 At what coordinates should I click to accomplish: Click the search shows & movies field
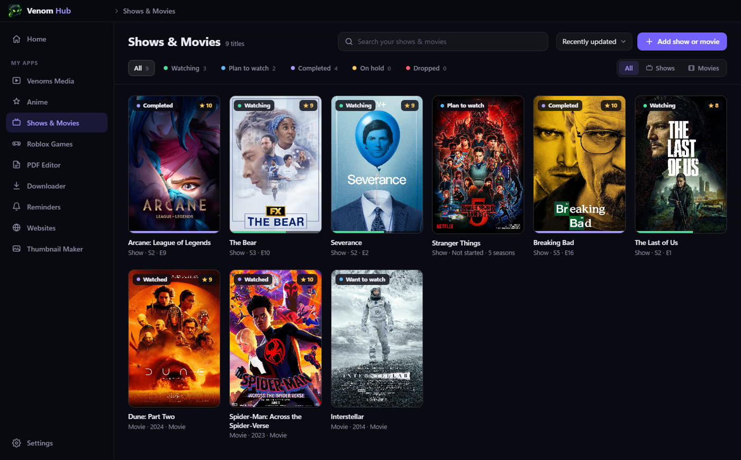click(x=443, y=42)
